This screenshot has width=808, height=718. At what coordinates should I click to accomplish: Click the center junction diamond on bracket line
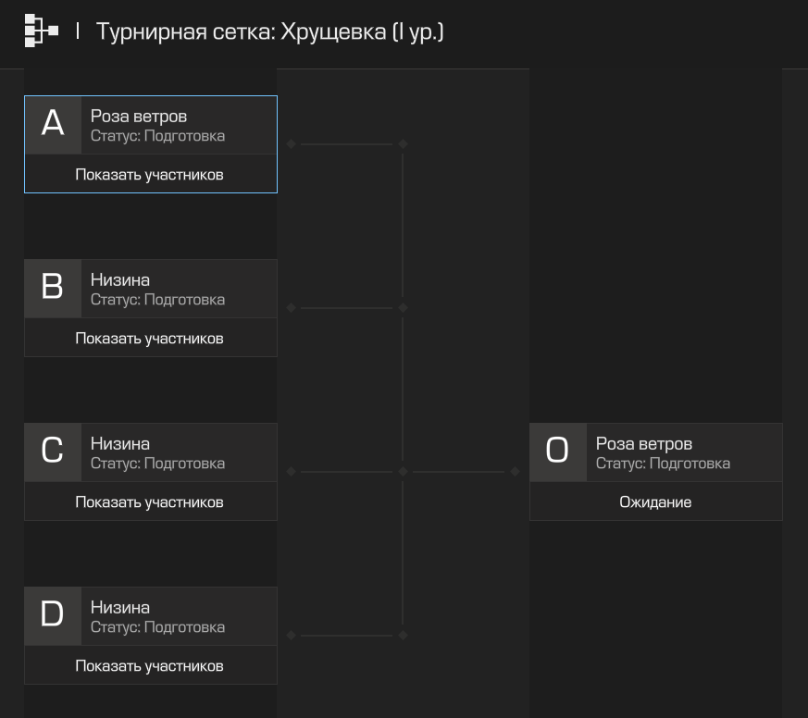403,471
